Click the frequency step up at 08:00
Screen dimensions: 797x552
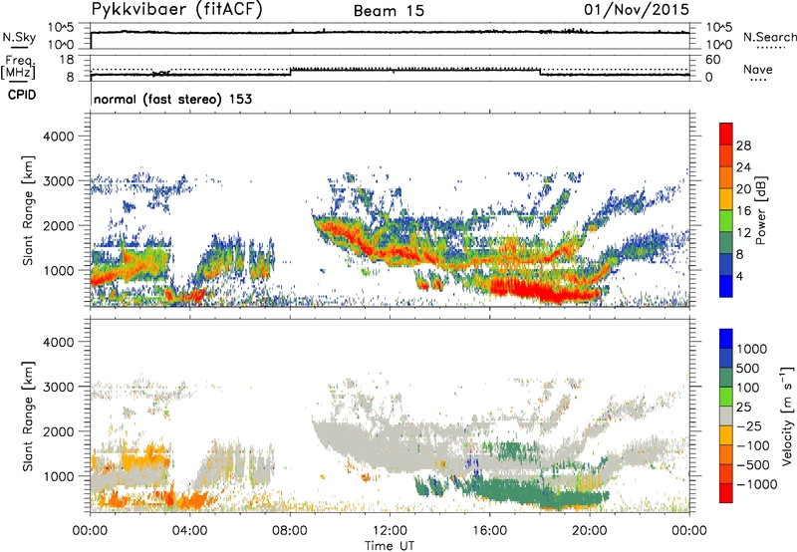click(x=290, y=72)
